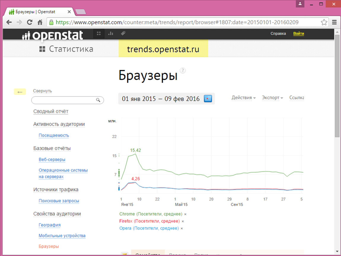Open a new browser tab
The height and width of the screenshot is (256, 341).
click(80, 12)
